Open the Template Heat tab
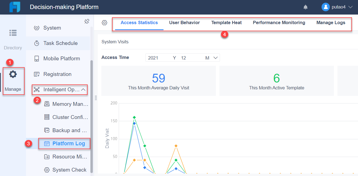This screenshot has width=358, height=176. [x=227, y=23]
